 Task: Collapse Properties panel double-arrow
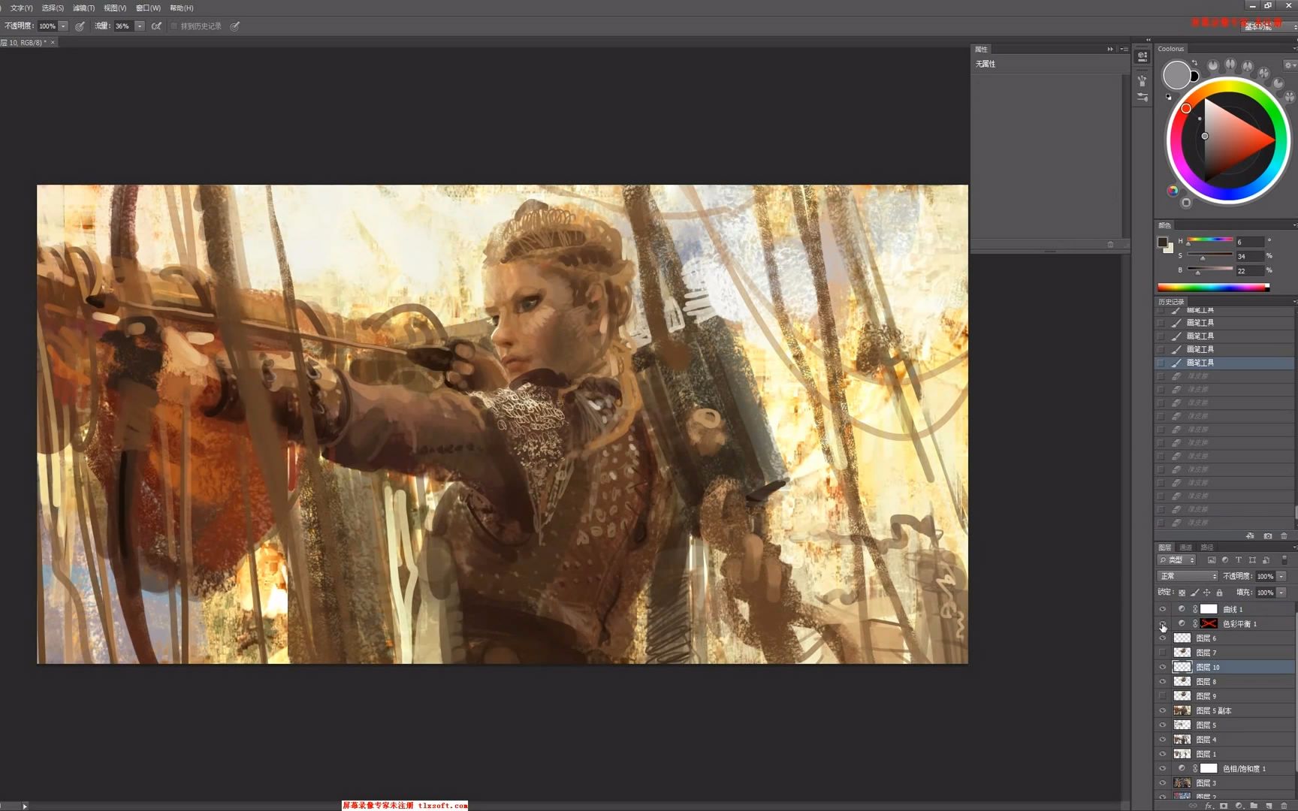[x=1110, y=49]
